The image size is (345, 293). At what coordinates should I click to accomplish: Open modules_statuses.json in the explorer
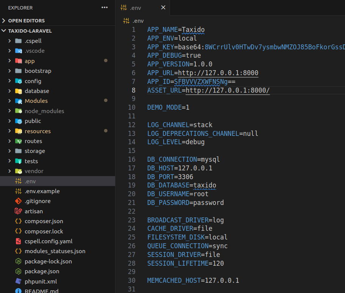tap(55, 251)
